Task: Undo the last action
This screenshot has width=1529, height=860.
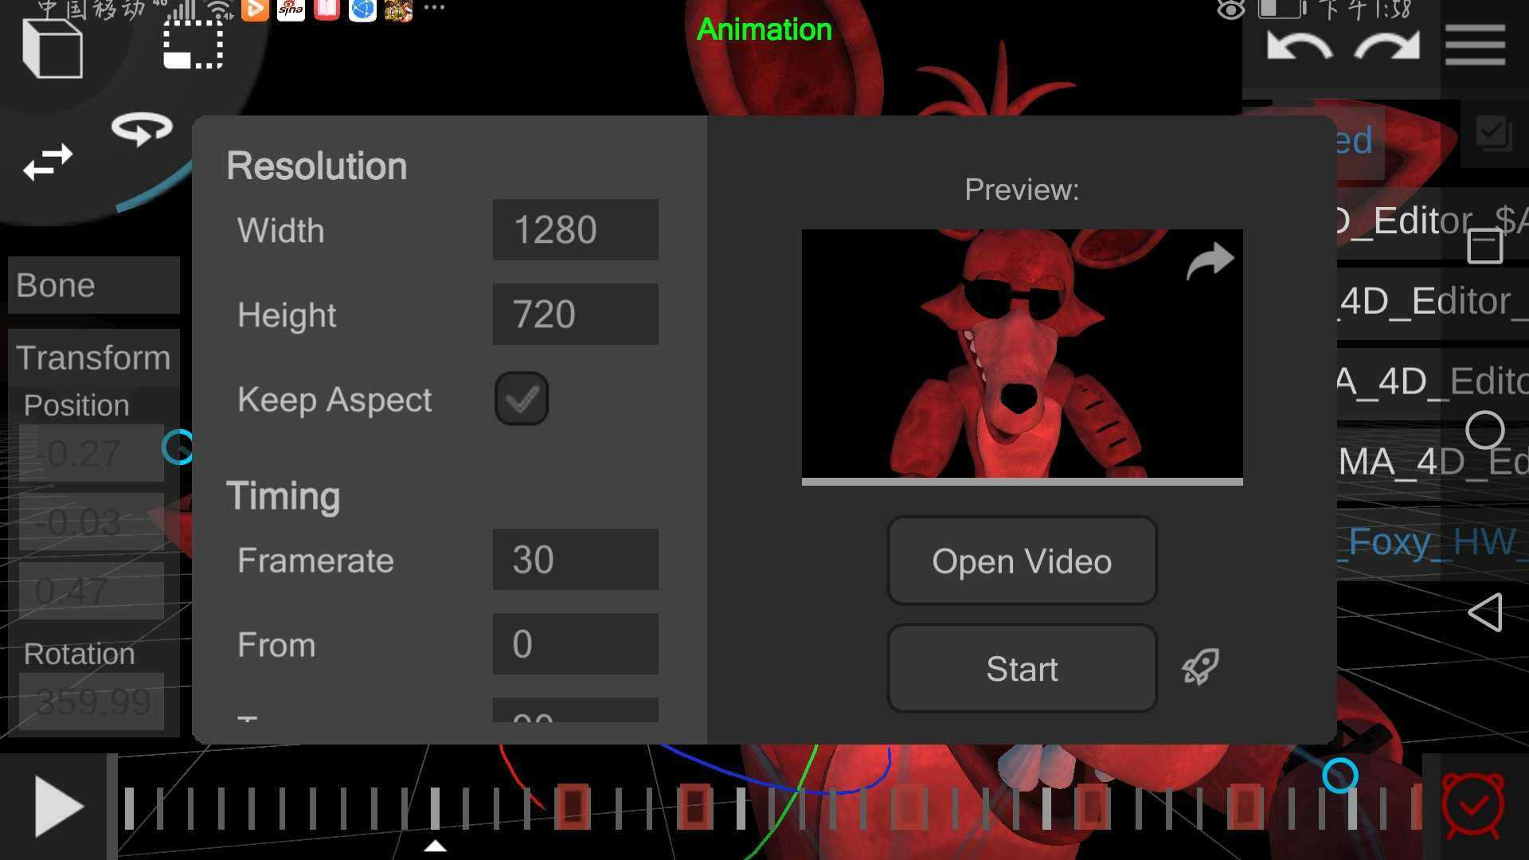Action: coord(1300,45)
